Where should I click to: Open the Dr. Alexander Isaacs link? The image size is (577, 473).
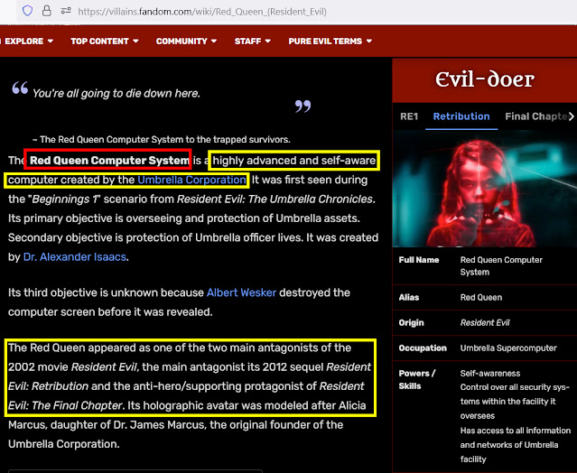pyautogui.click(x=75, y=256)
